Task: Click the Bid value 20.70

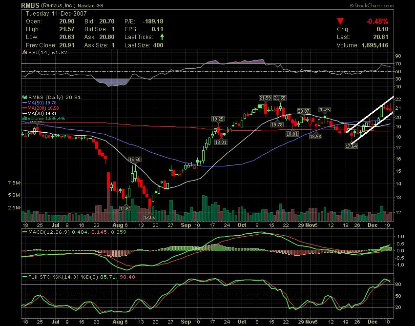Action: 107,21
